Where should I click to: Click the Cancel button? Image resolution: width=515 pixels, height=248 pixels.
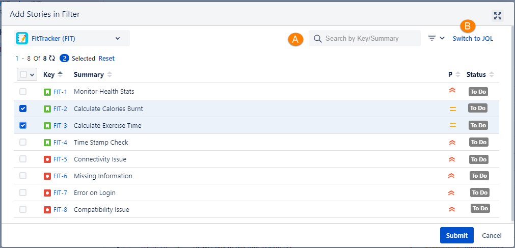492,235
